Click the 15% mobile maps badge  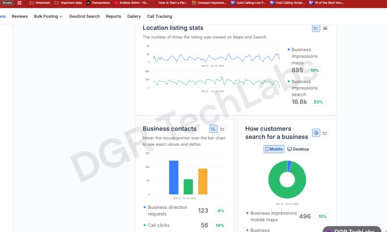pyautogui.click(x=322, y=217)
